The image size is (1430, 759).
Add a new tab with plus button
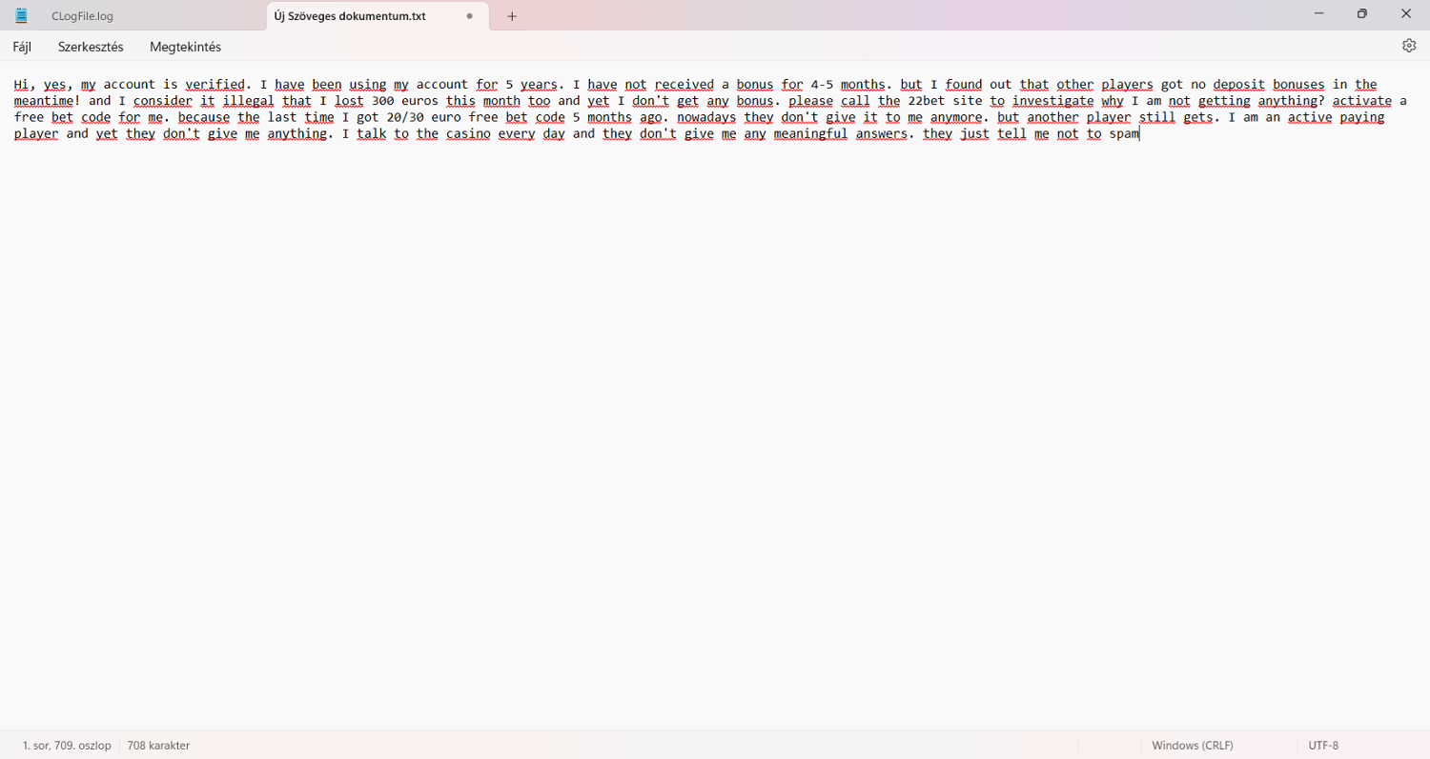click(x=512, y=16)
